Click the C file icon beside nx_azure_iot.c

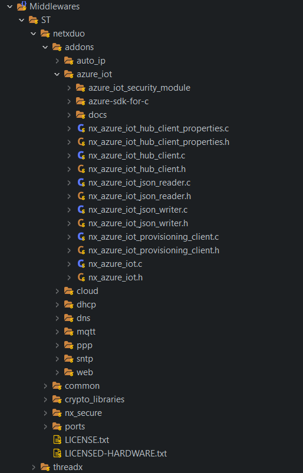[x=81, y=264]
